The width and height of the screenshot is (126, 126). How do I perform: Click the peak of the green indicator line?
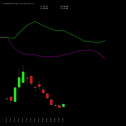click(x=35, y=21)
